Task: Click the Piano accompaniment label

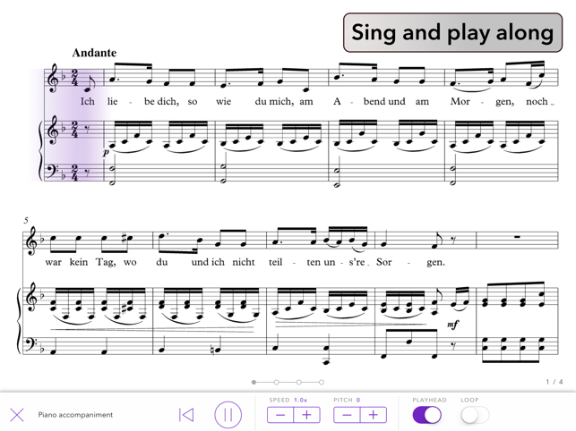Action: pyautogui.click(x=75, y=415)
